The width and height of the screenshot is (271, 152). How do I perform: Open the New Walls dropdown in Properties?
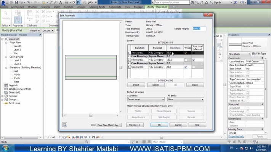coord(239,54)
